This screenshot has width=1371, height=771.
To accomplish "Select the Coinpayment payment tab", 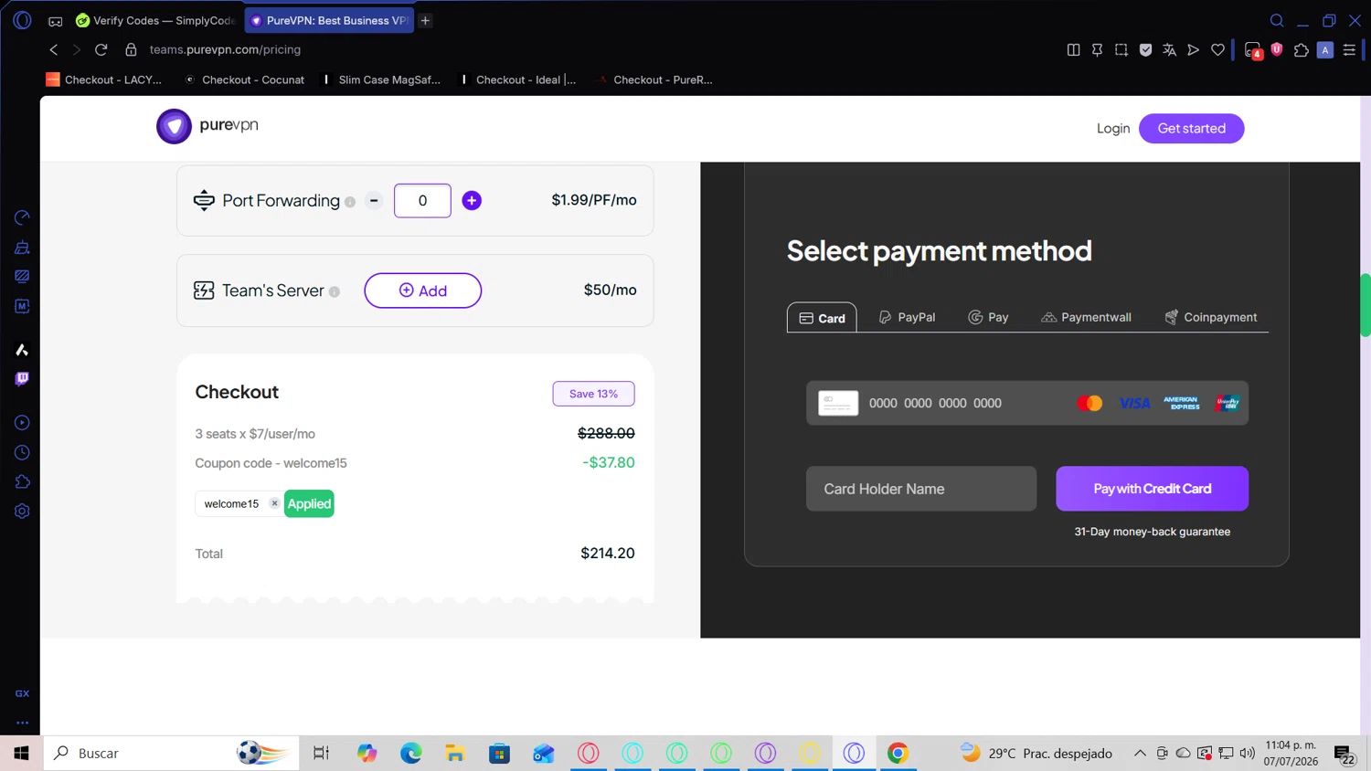I will click(1210, 317).
